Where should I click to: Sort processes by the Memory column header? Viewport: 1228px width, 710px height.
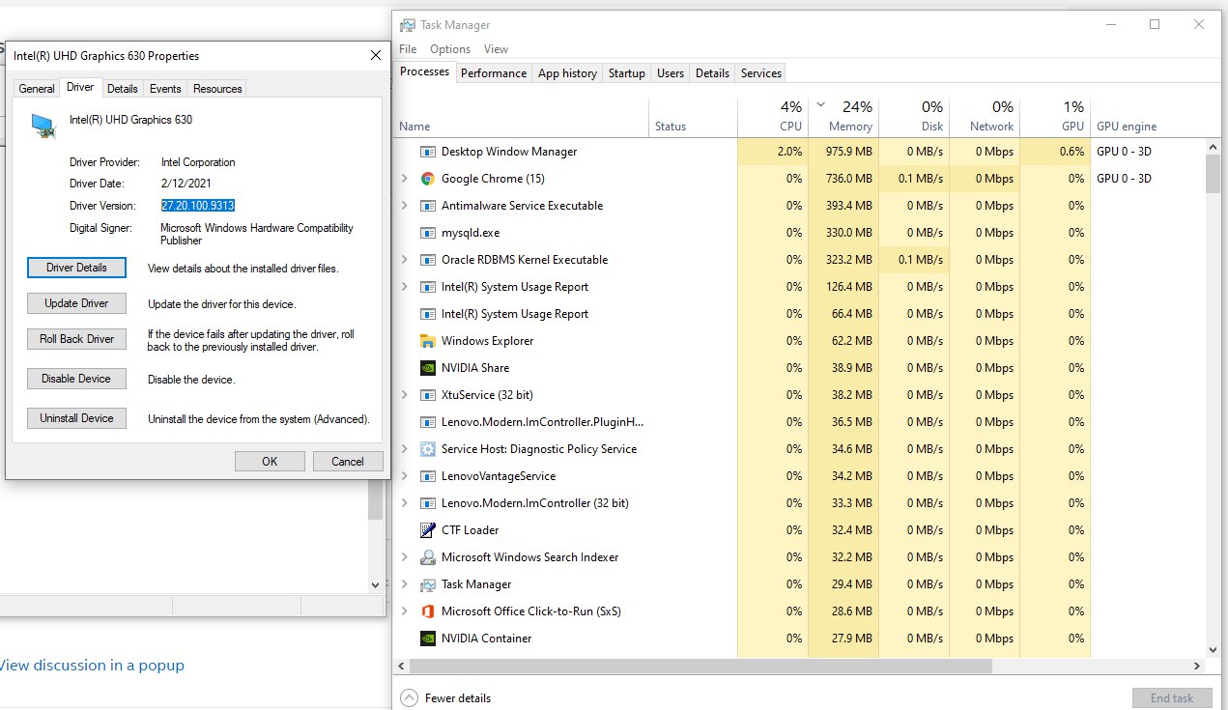tap(843, 116)
